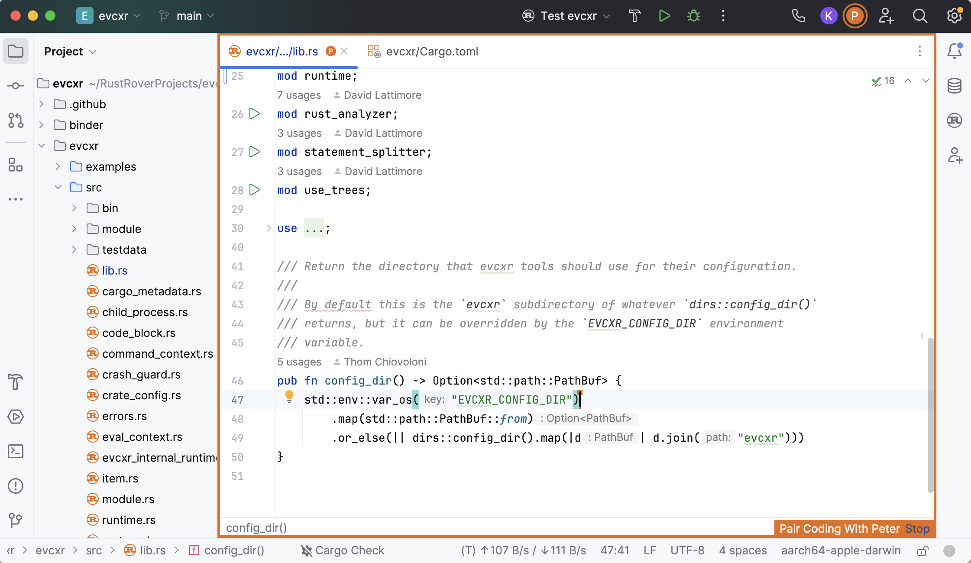Click the 5 usages hint above config_dir

pos(299,362)
